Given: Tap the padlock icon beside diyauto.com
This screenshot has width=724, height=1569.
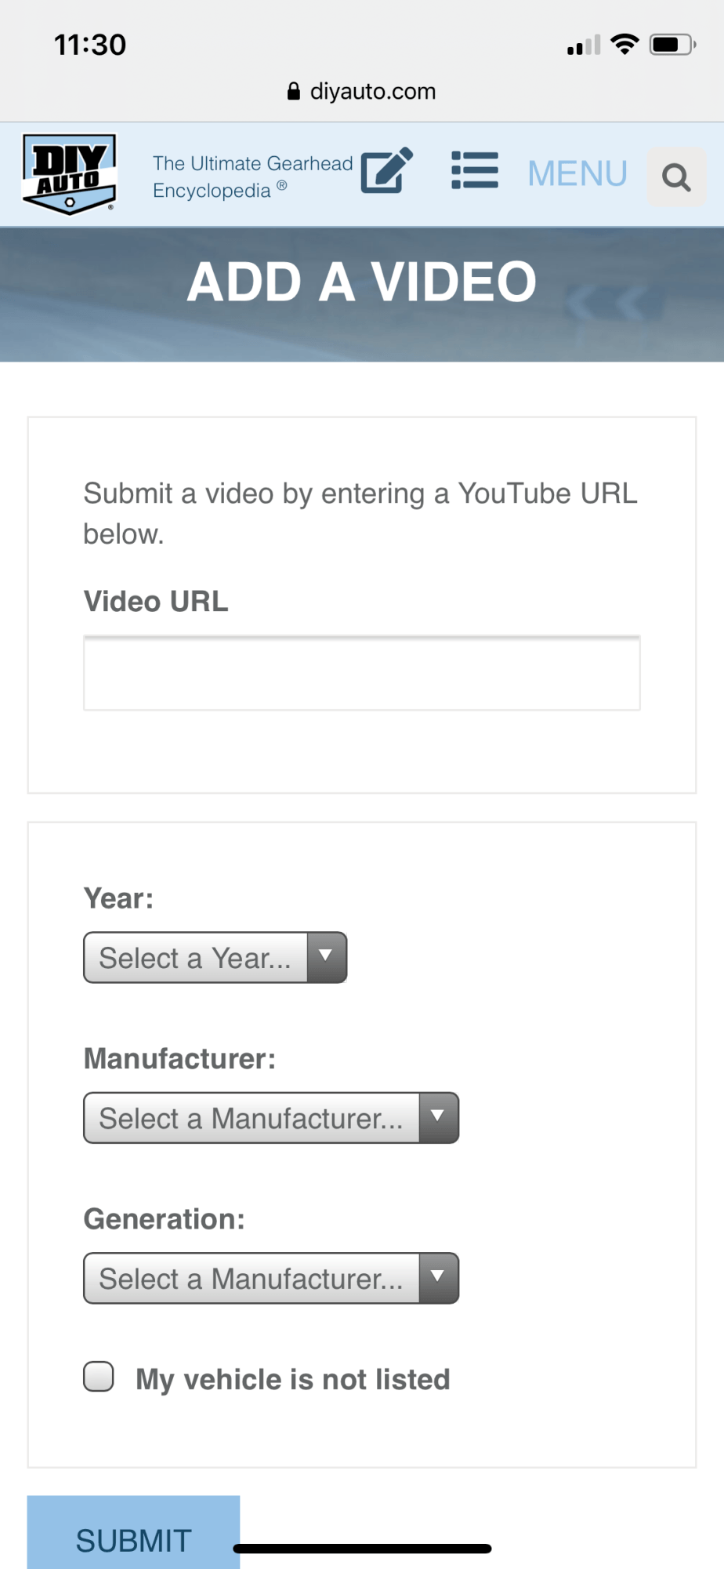Looking at the screenshot, I should tap(294, 92).
